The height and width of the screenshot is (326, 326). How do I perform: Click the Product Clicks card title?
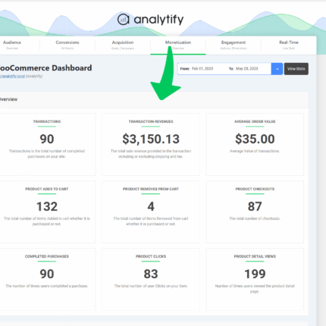pyautogui.click(x=151, y=256)
